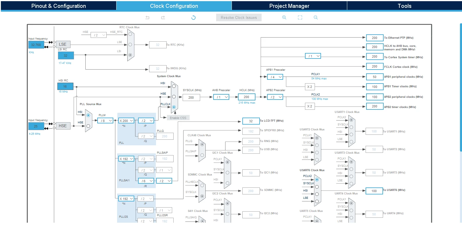Click the FCLK Cortex clock value 200

tap(375, 66)
